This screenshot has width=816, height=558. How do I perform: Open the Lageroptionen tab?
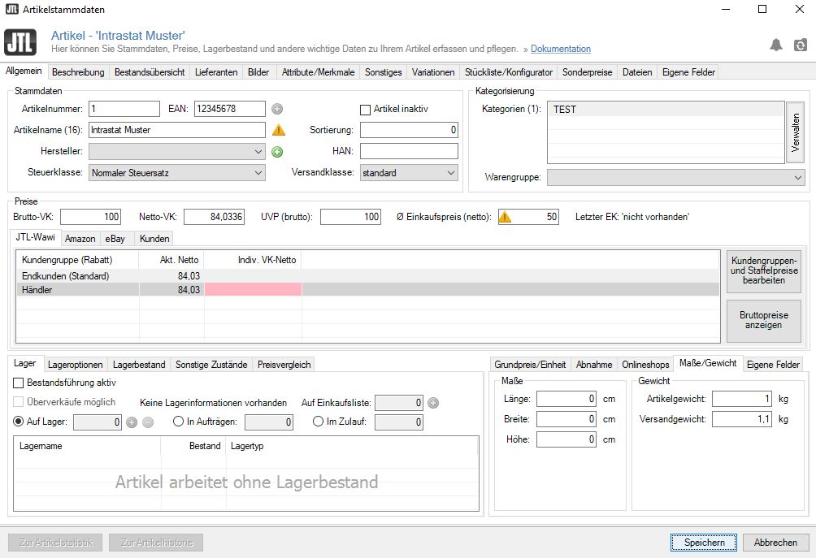(x=75, y=365)
